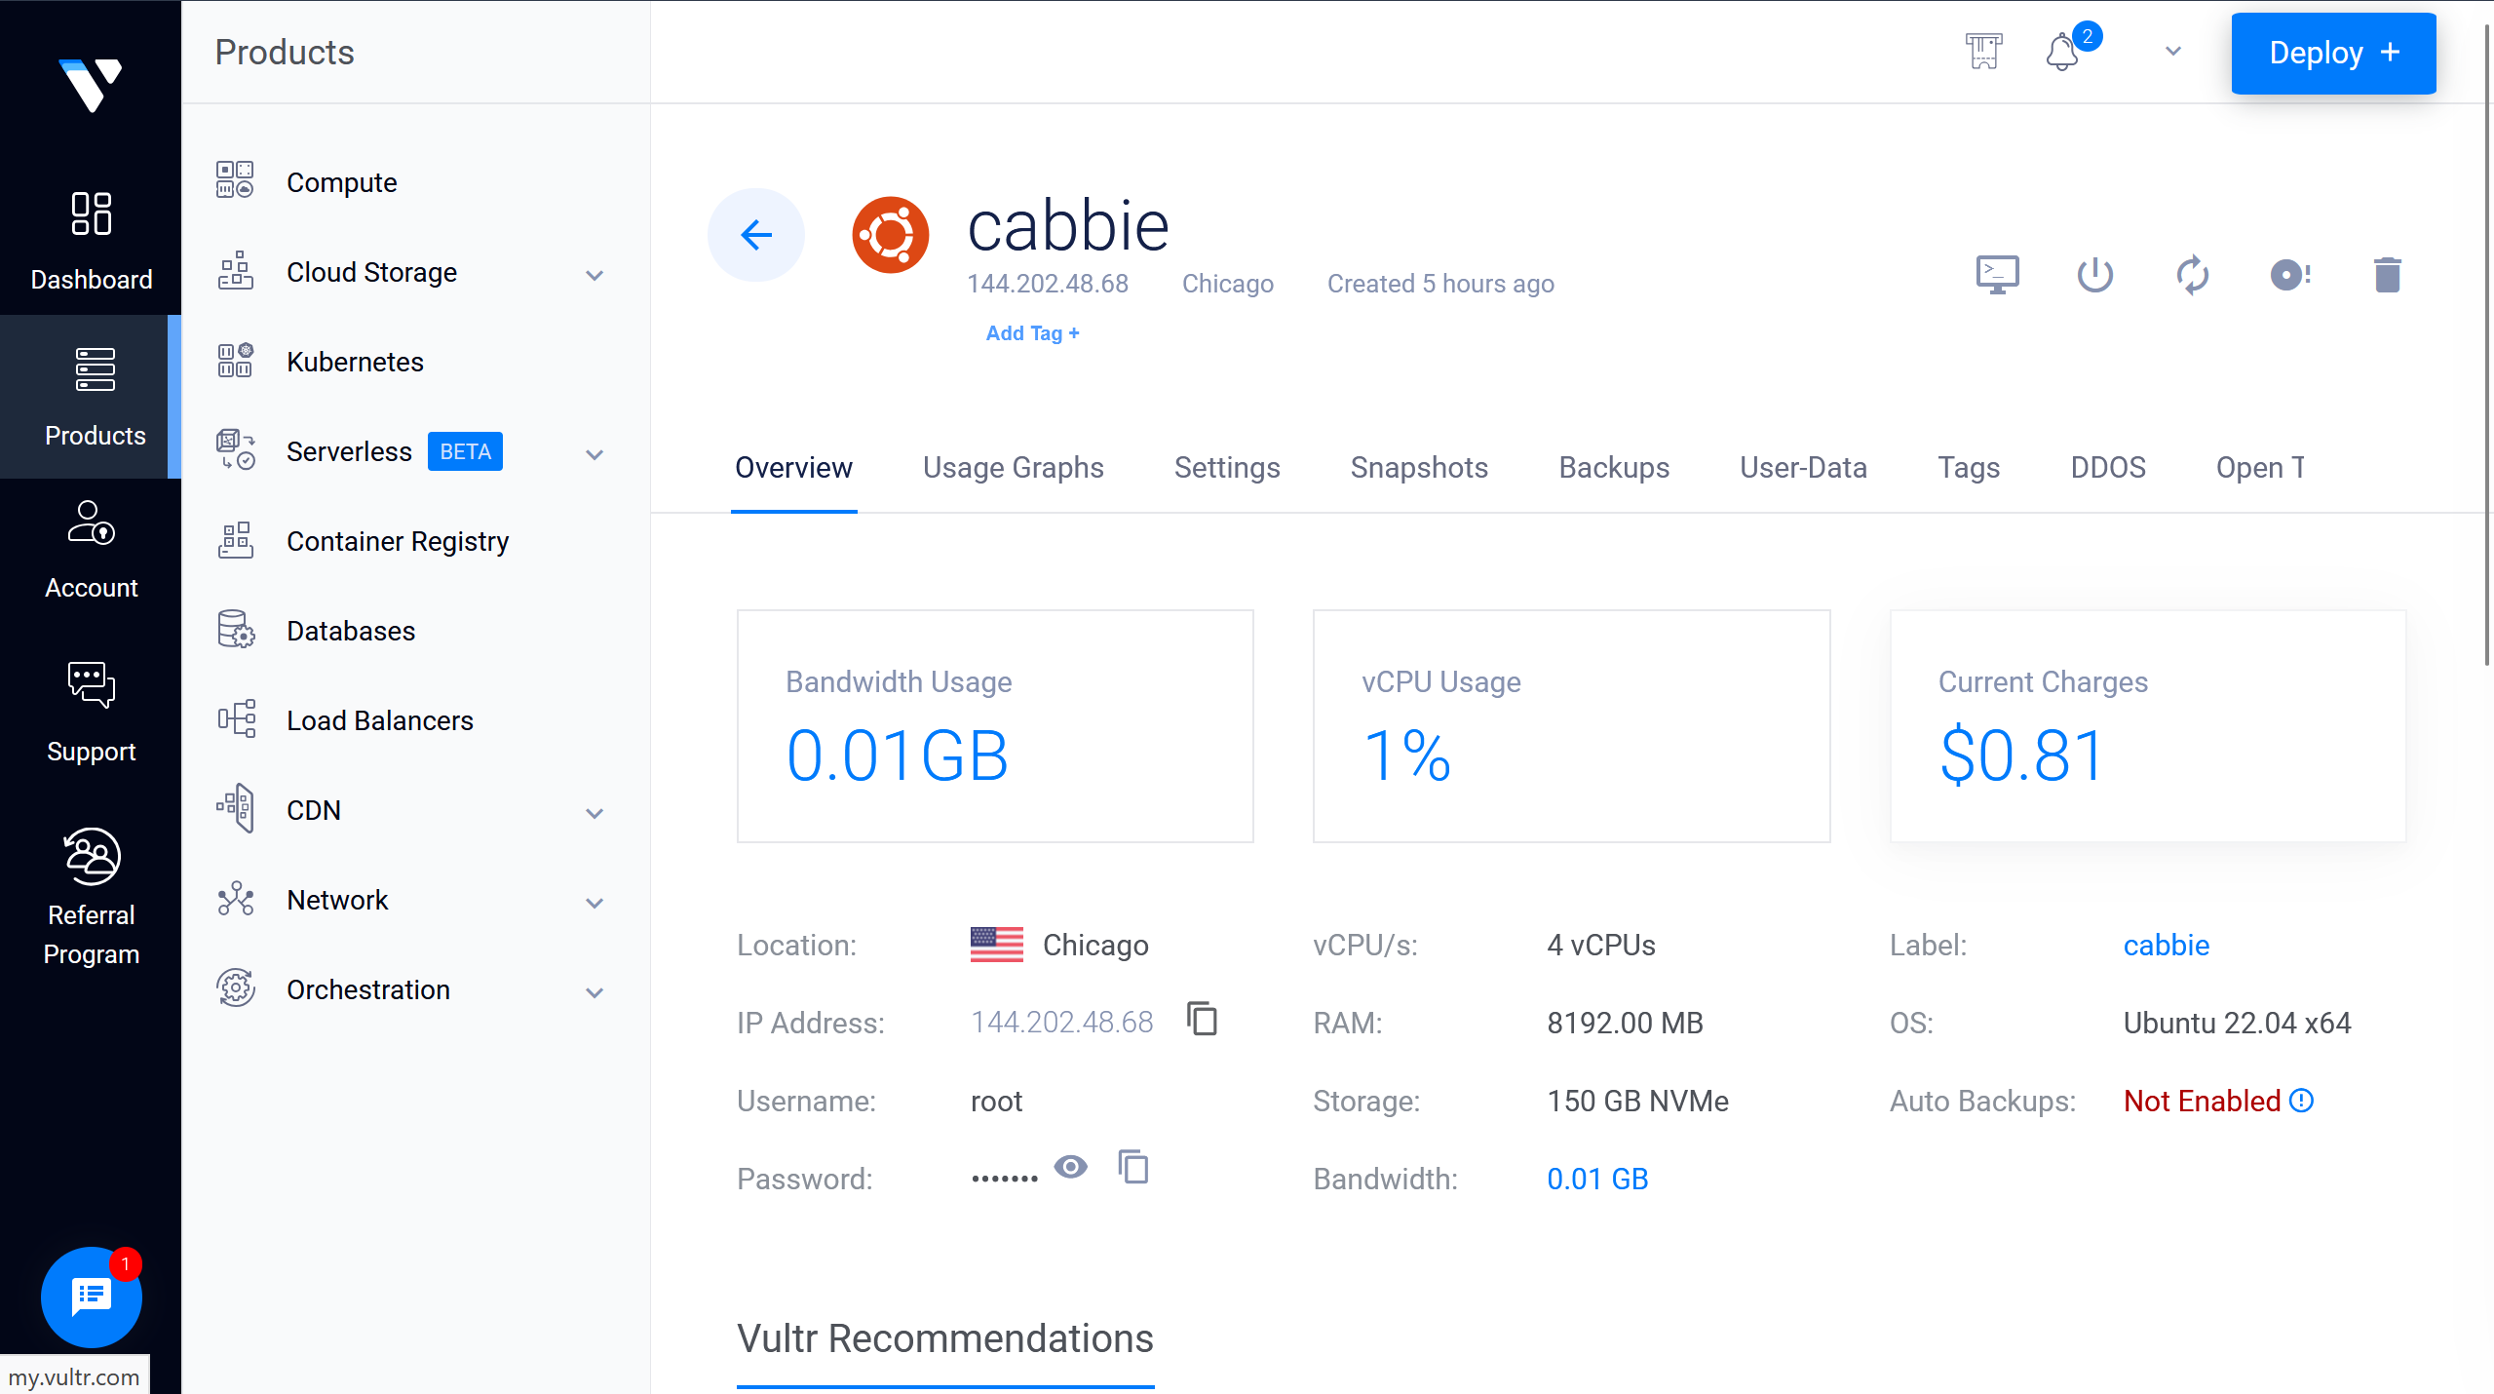The width and height of the screenshot is (2494, 1394).
Task: Copy the password to clipboard
Action: coord(1133,1167)
